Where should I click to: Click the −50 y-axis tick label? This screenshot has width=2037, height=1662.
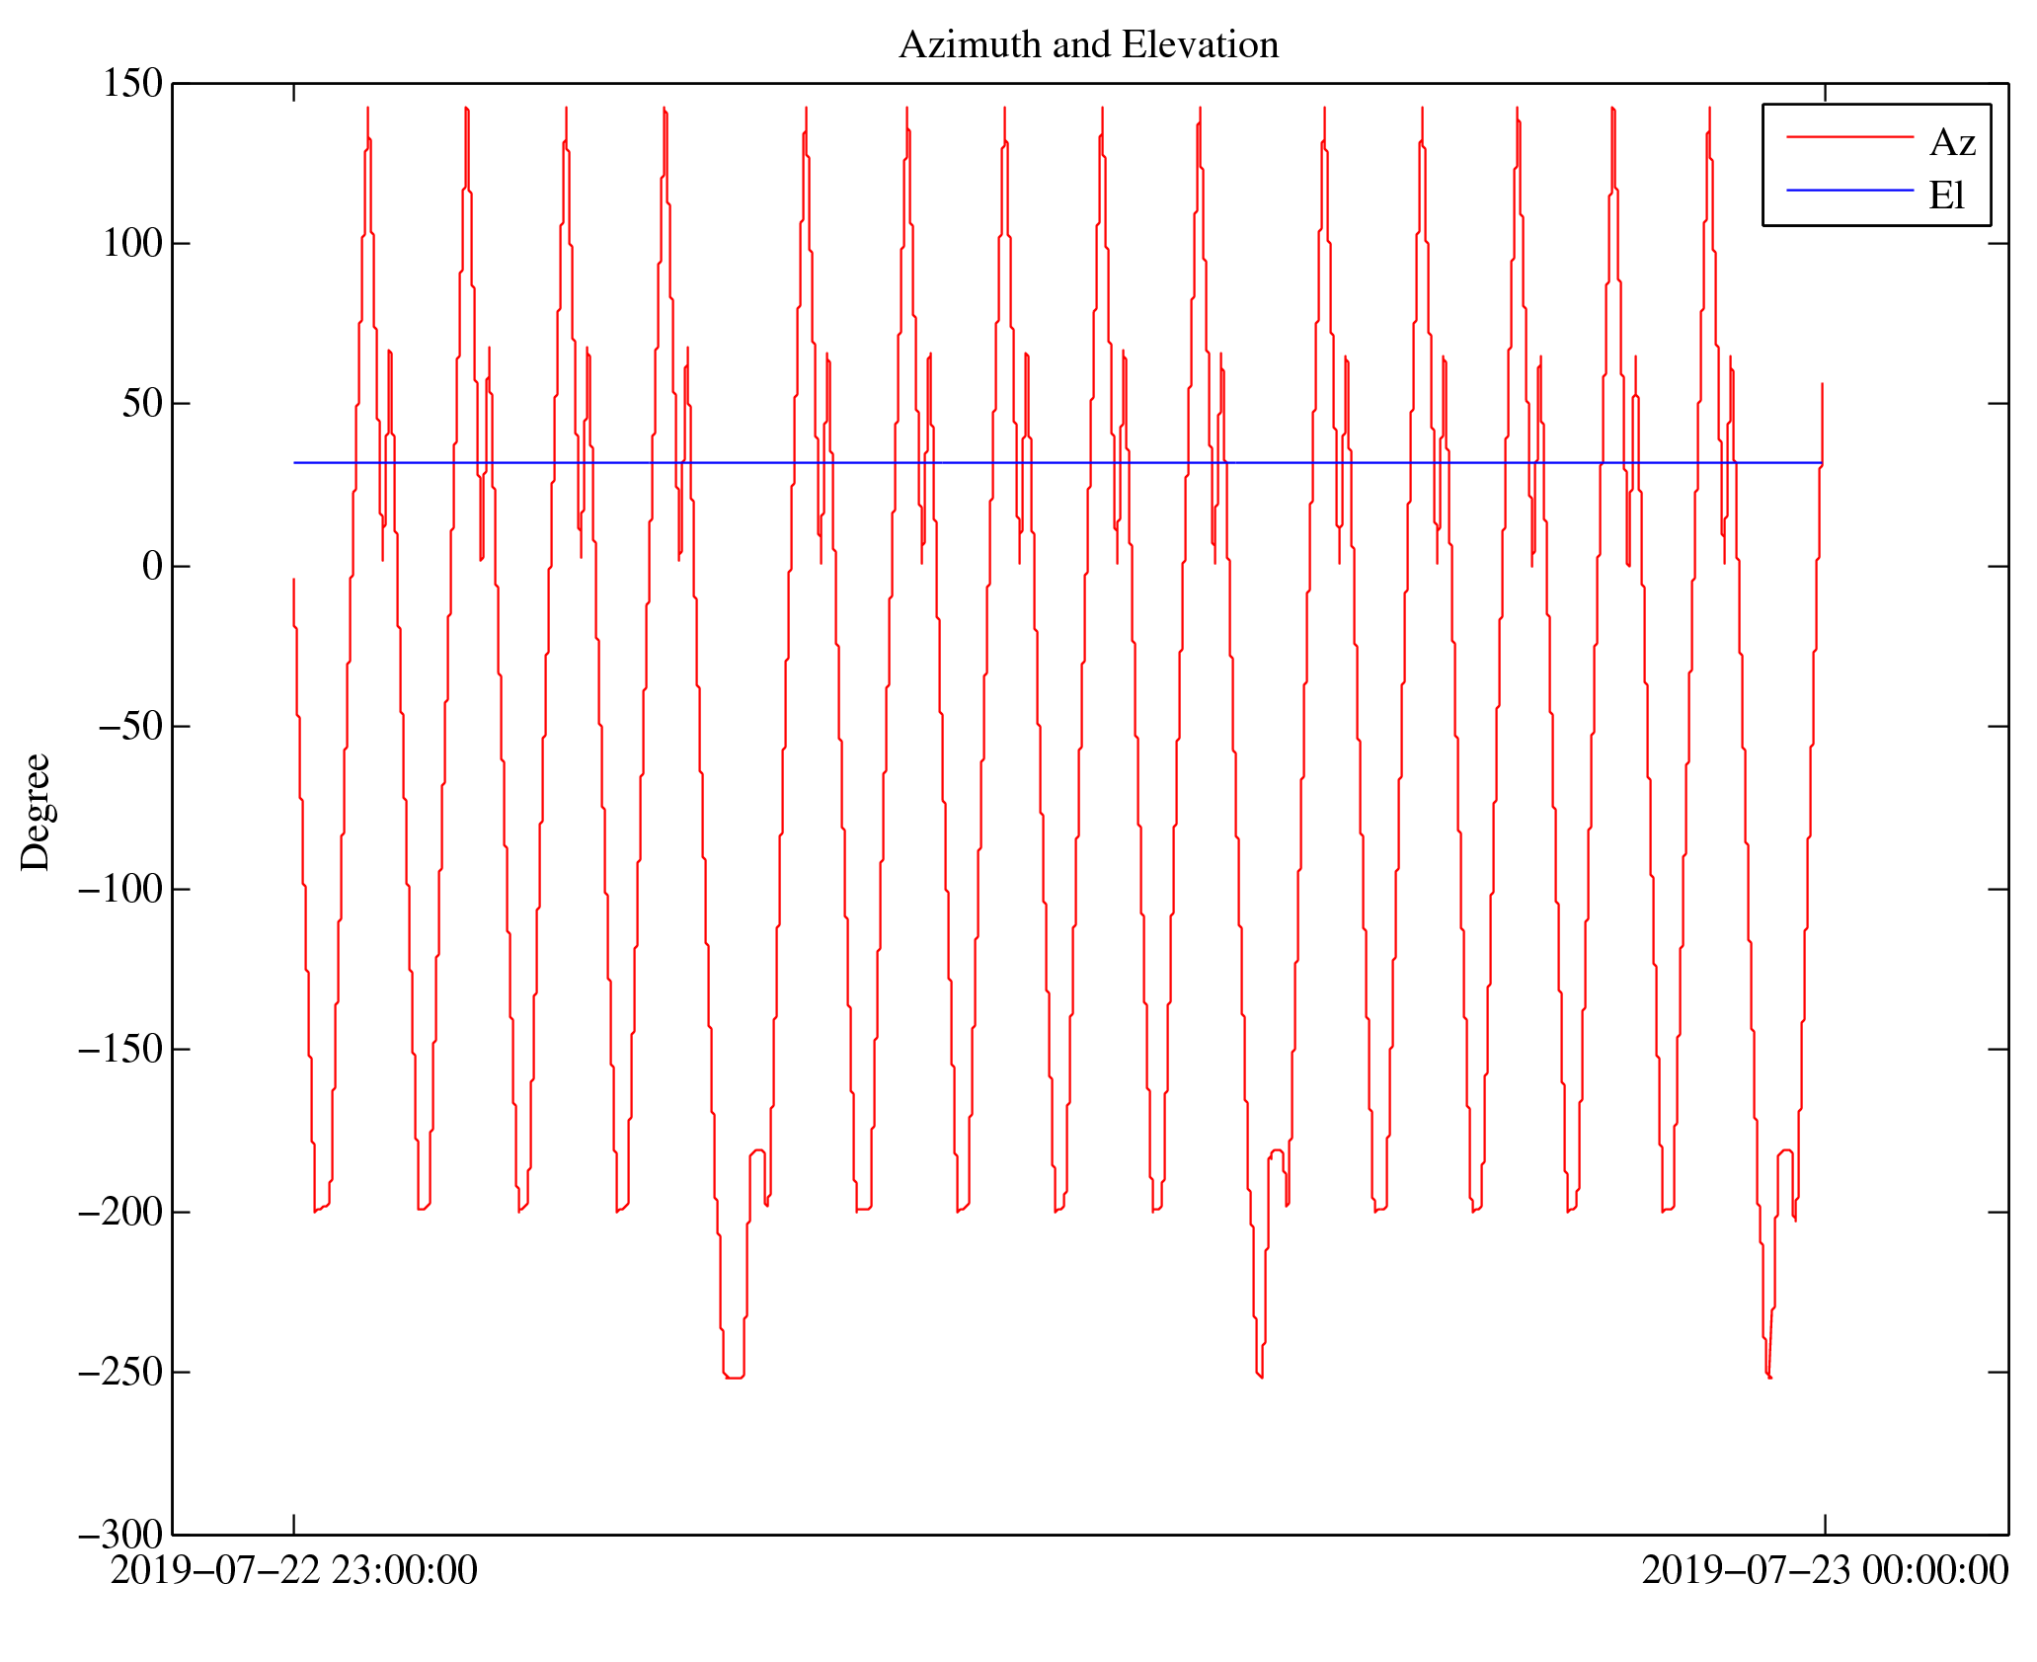[129, 726]
